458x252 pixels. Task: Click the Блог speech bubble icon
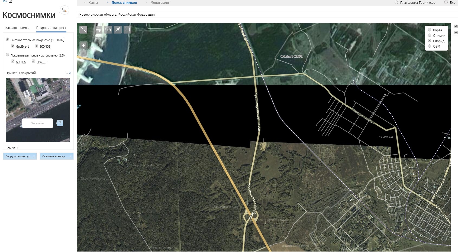tap(446, 3)
